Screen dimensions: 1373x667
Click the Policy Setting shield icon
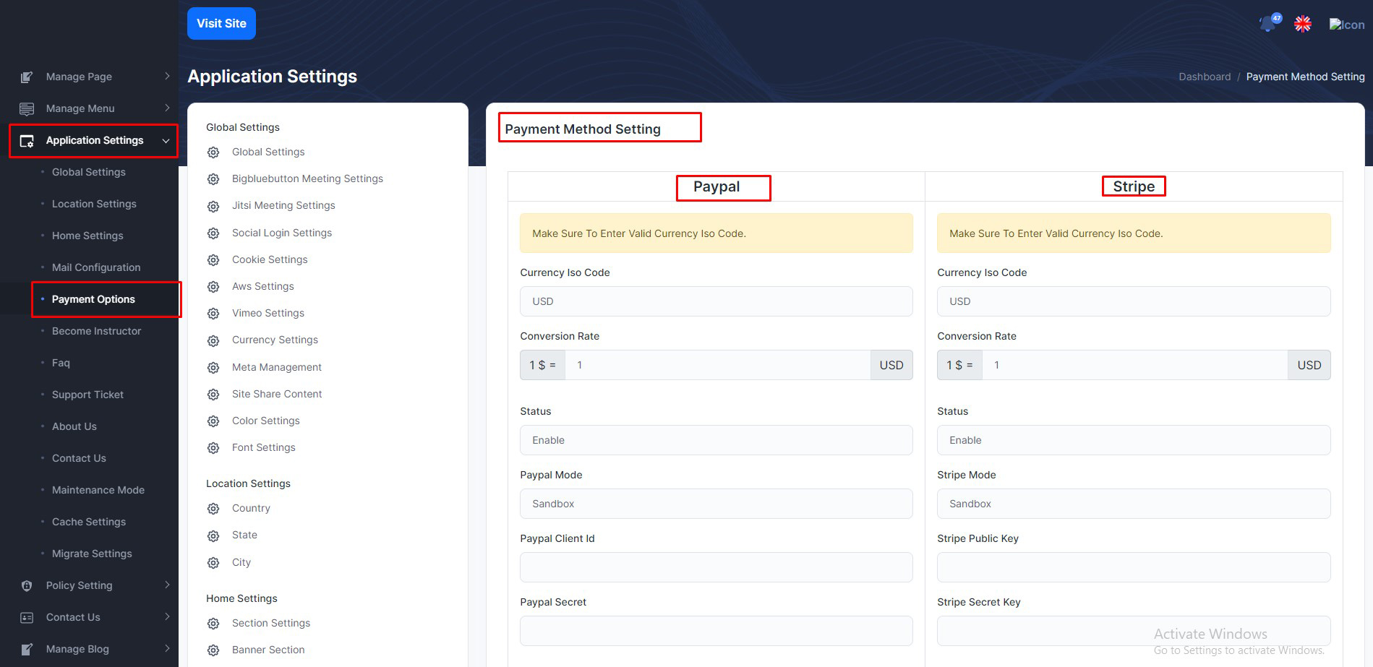pyautogui.click(x=27, y=585)
